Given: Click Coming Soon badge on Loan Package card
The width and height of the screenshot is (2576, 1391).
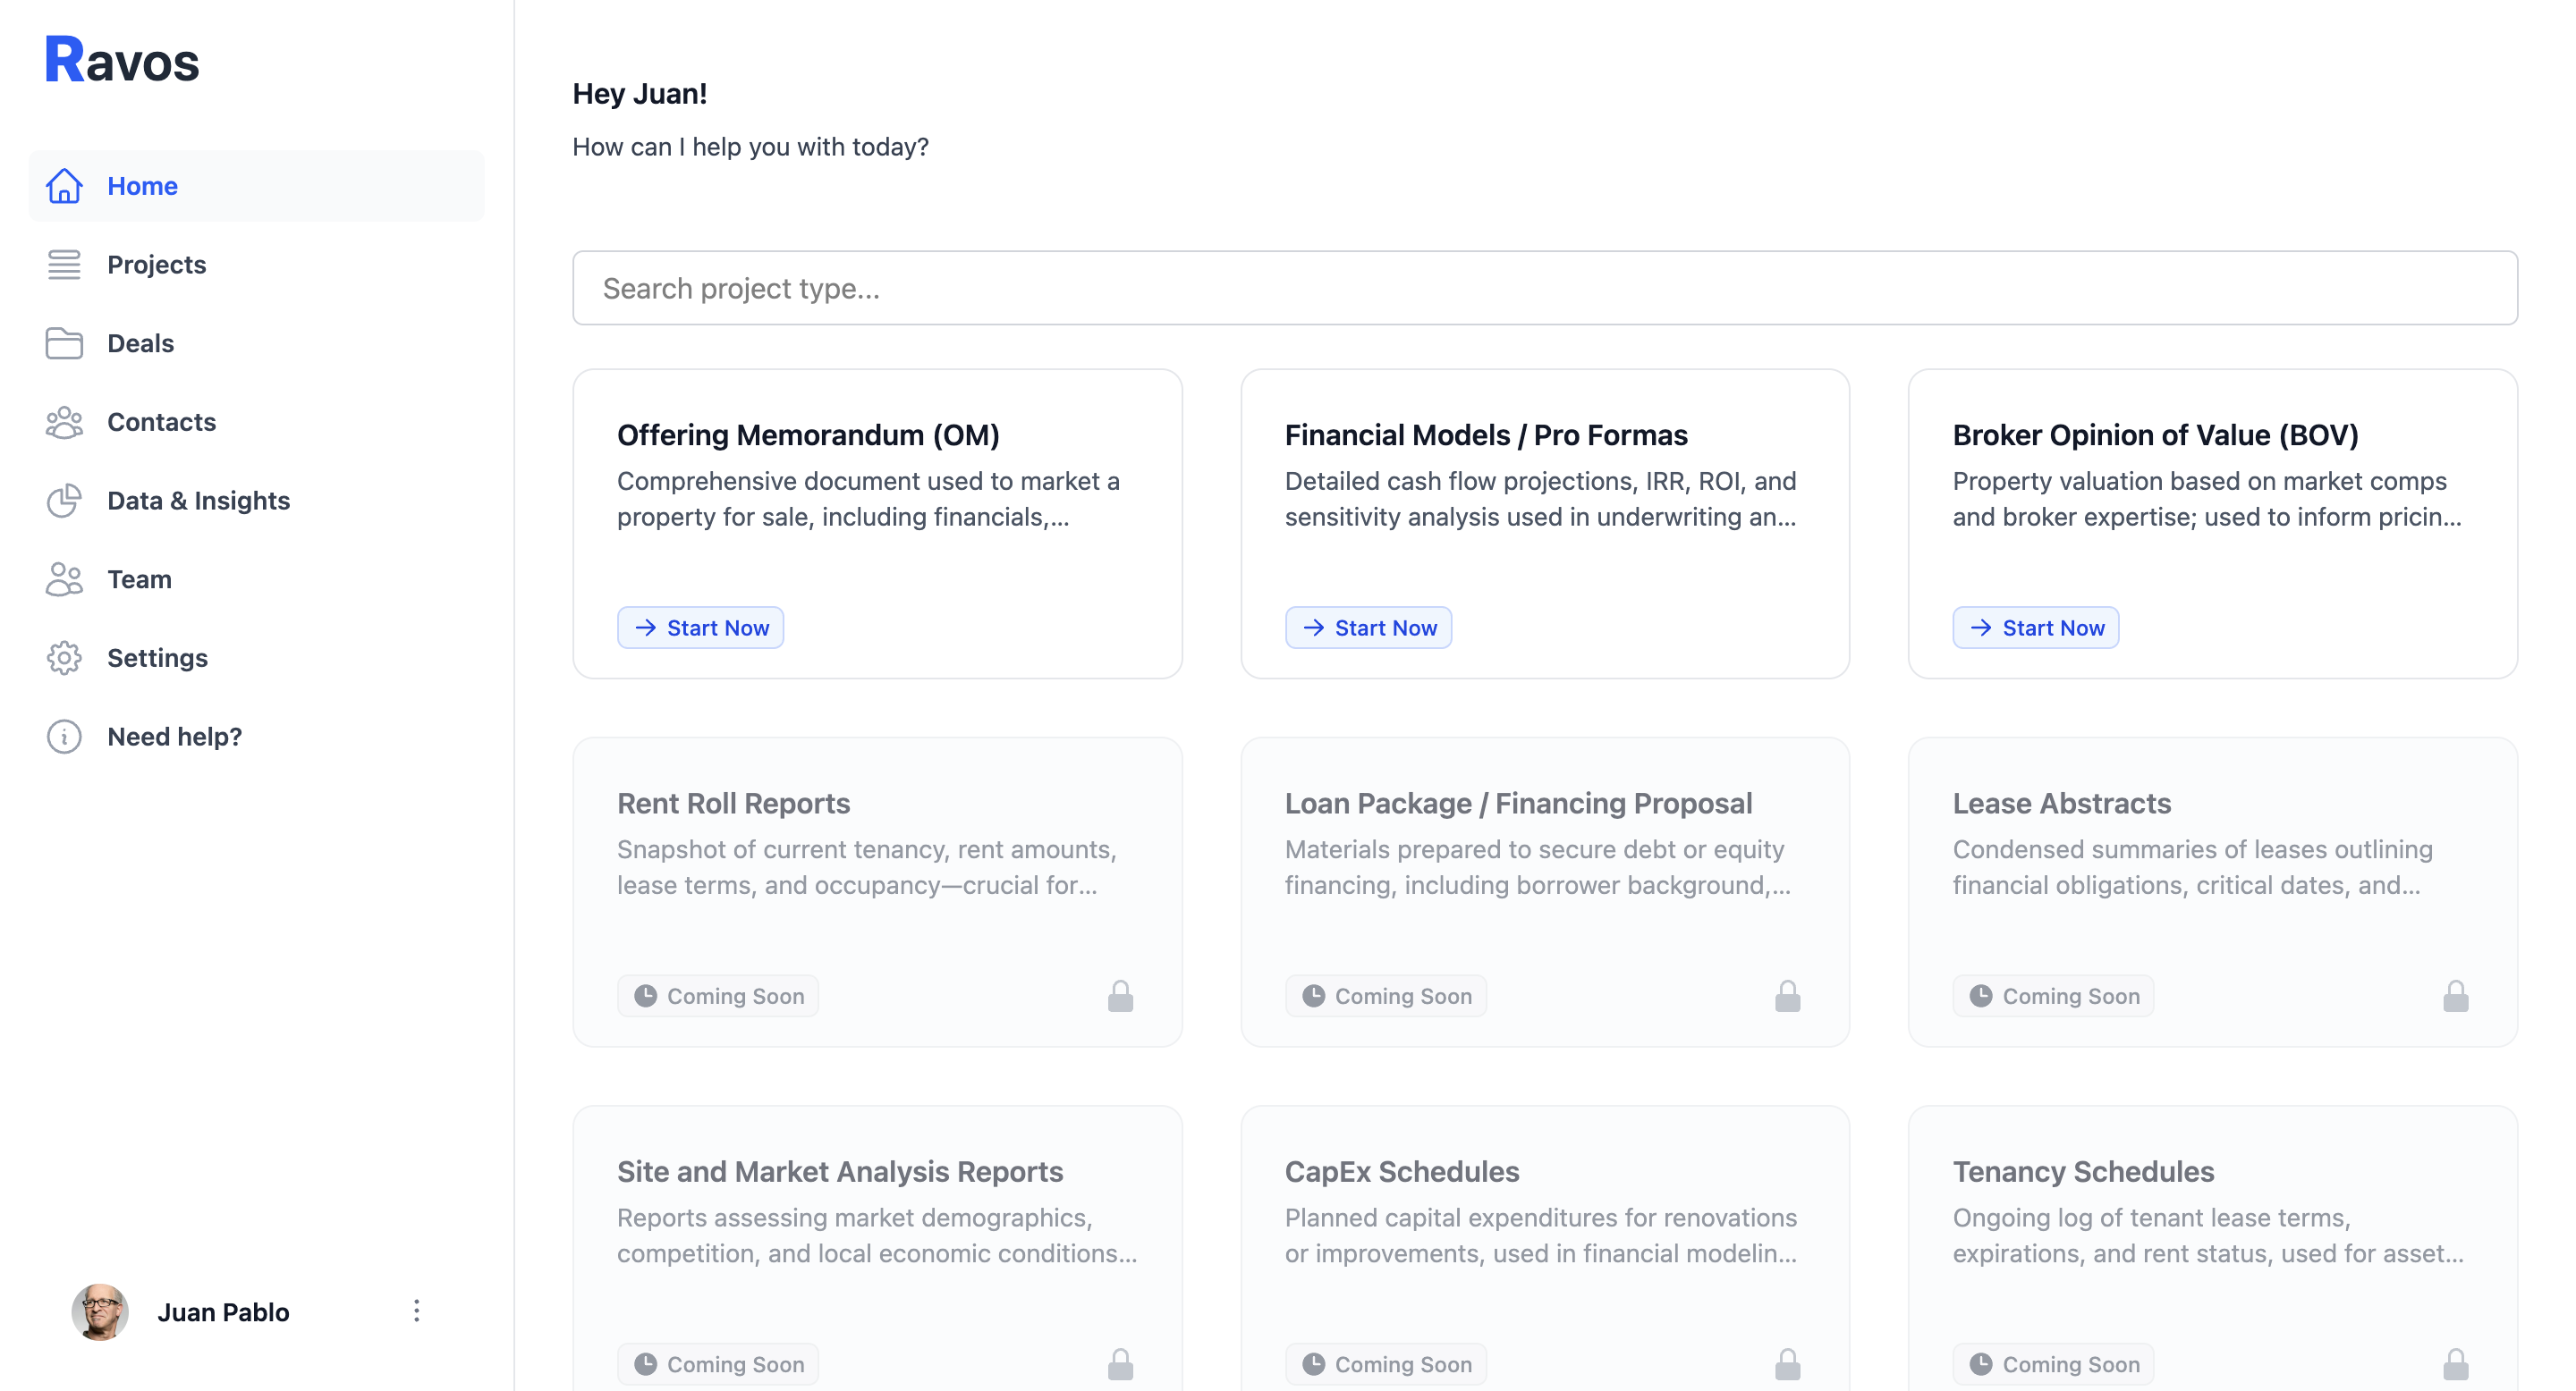Looking at the screenshot, I should click(1385, 996).
